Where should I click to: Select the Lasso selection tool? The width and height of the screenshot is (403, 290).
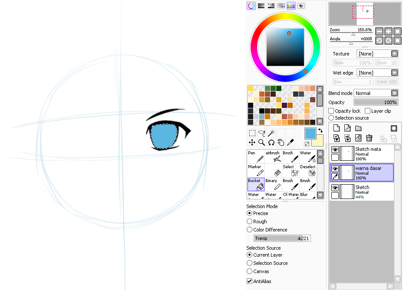click(261, 133)
